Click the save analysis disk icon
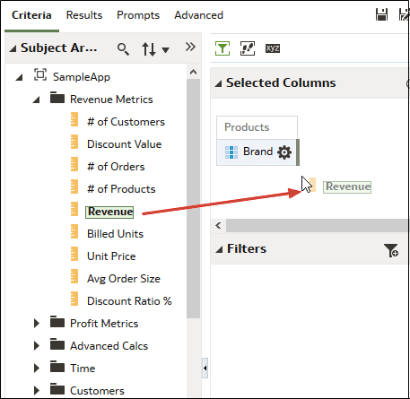Image resolution: width=410 pixels, height=399 pixels. click(x=381, y=14)
